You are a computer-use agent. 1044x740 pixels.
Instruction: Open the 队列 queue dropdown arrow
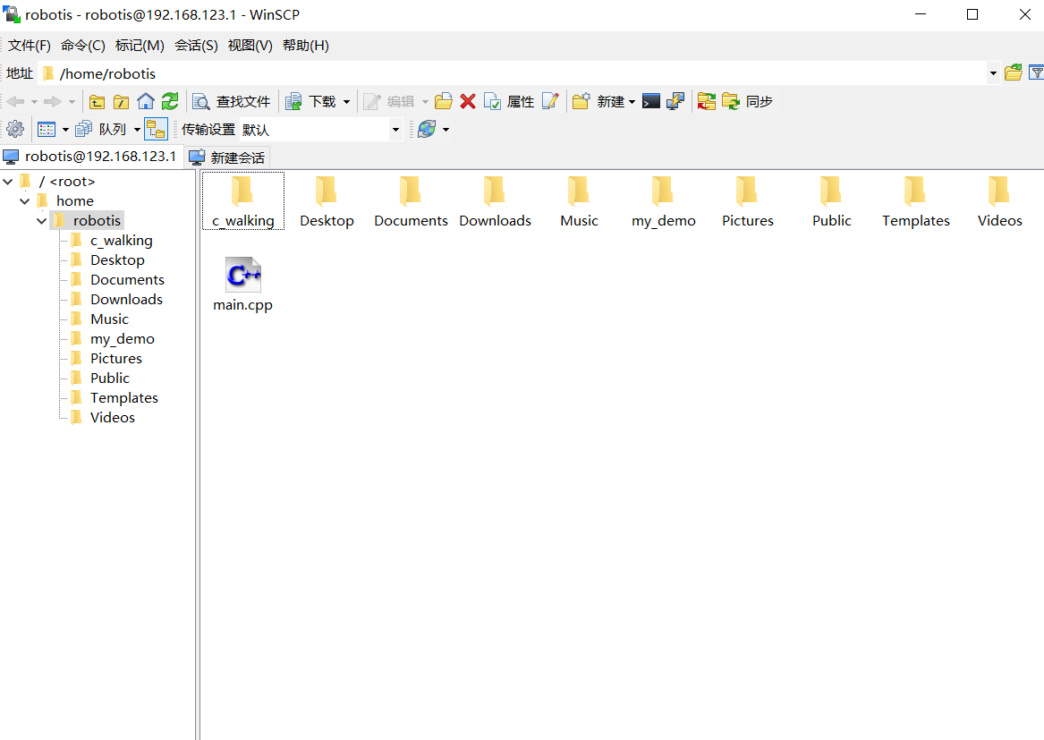click(x=137, y=130)
